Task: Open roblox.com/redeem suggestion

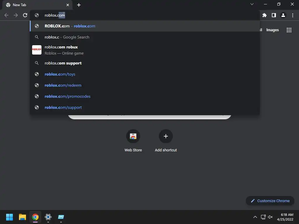Action: click(x=145, y=85)
